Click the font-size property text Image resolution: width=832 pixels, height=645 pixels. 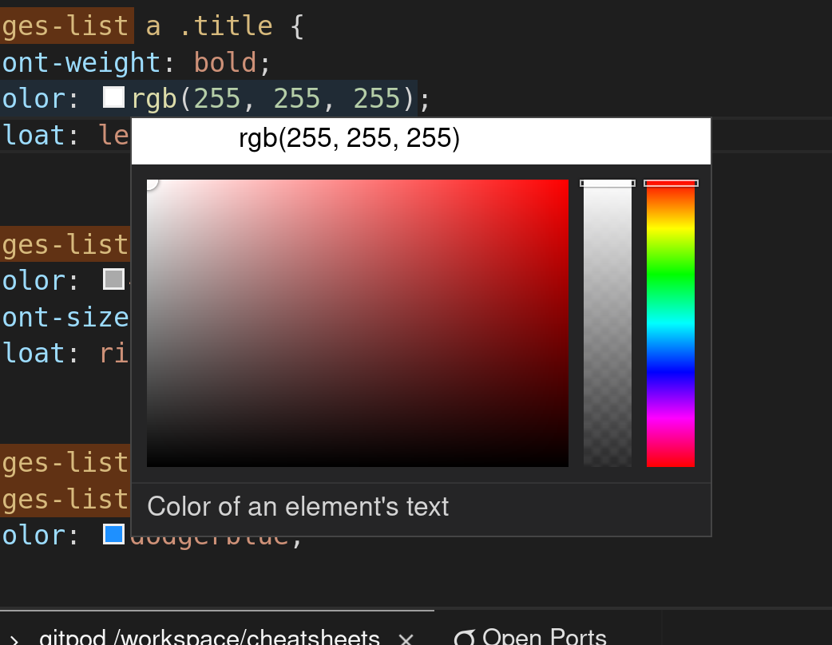pyautogui.click(x=64, y=317)
